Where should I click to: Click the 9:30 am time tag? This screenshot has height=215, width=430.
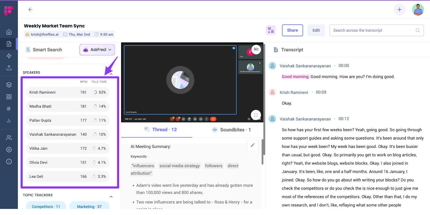[104, 34]
